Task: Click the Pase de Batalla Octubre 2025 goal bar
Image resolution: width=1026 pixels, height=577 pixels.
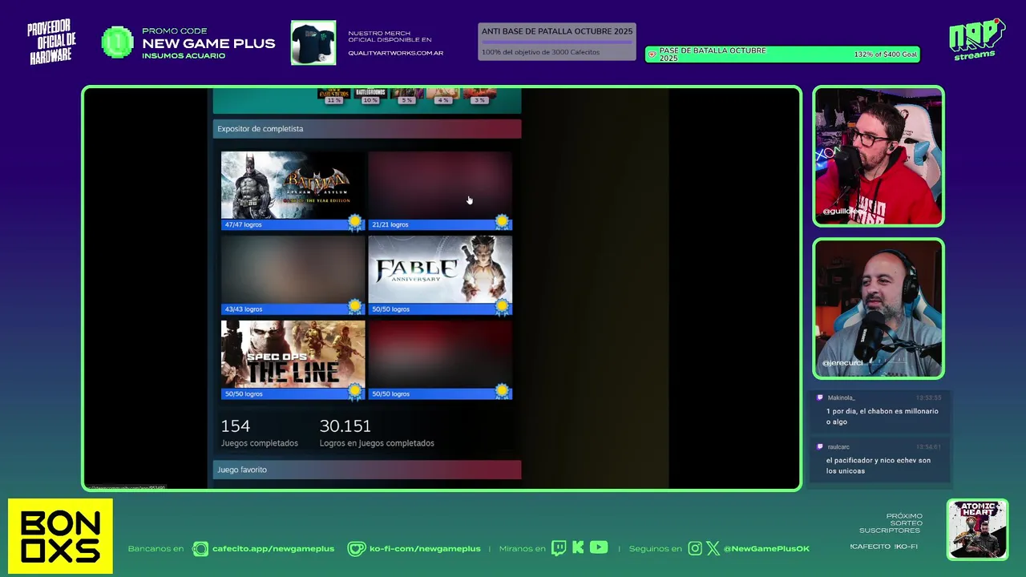Action: 782,54
